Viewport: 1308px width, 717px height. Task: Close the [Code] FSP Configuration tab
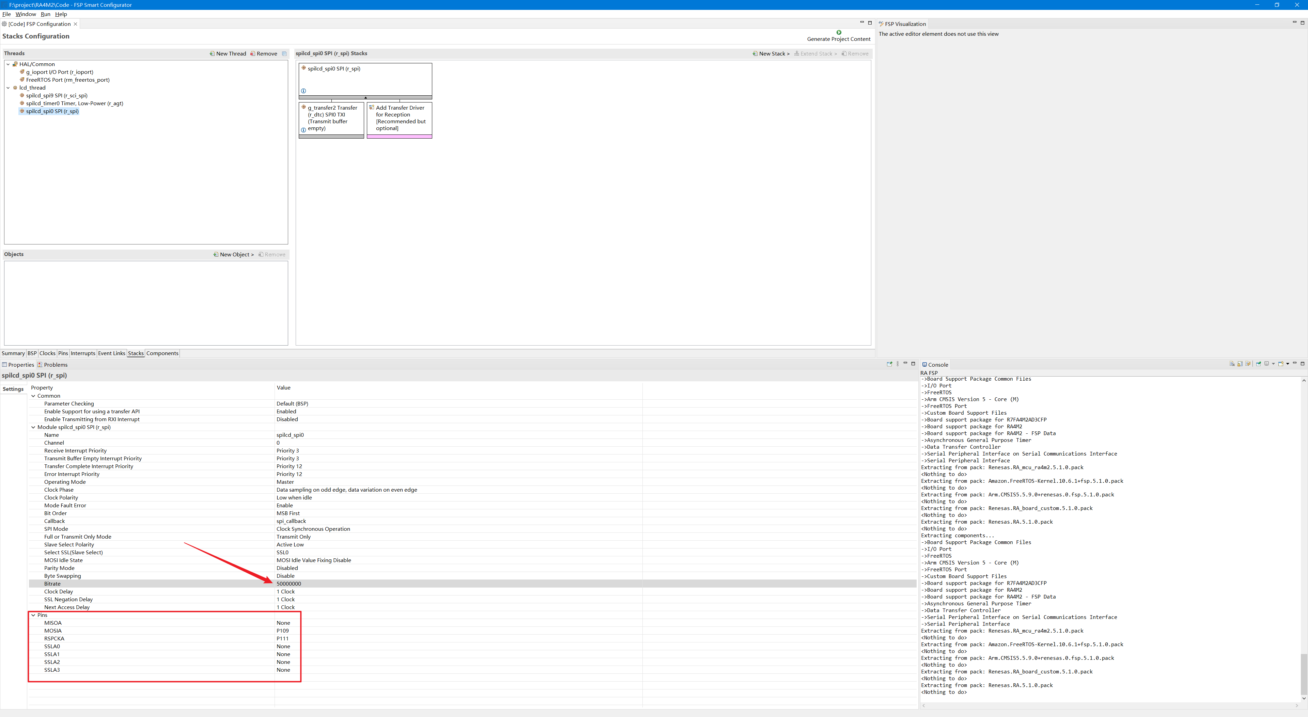tap(76, 24)
